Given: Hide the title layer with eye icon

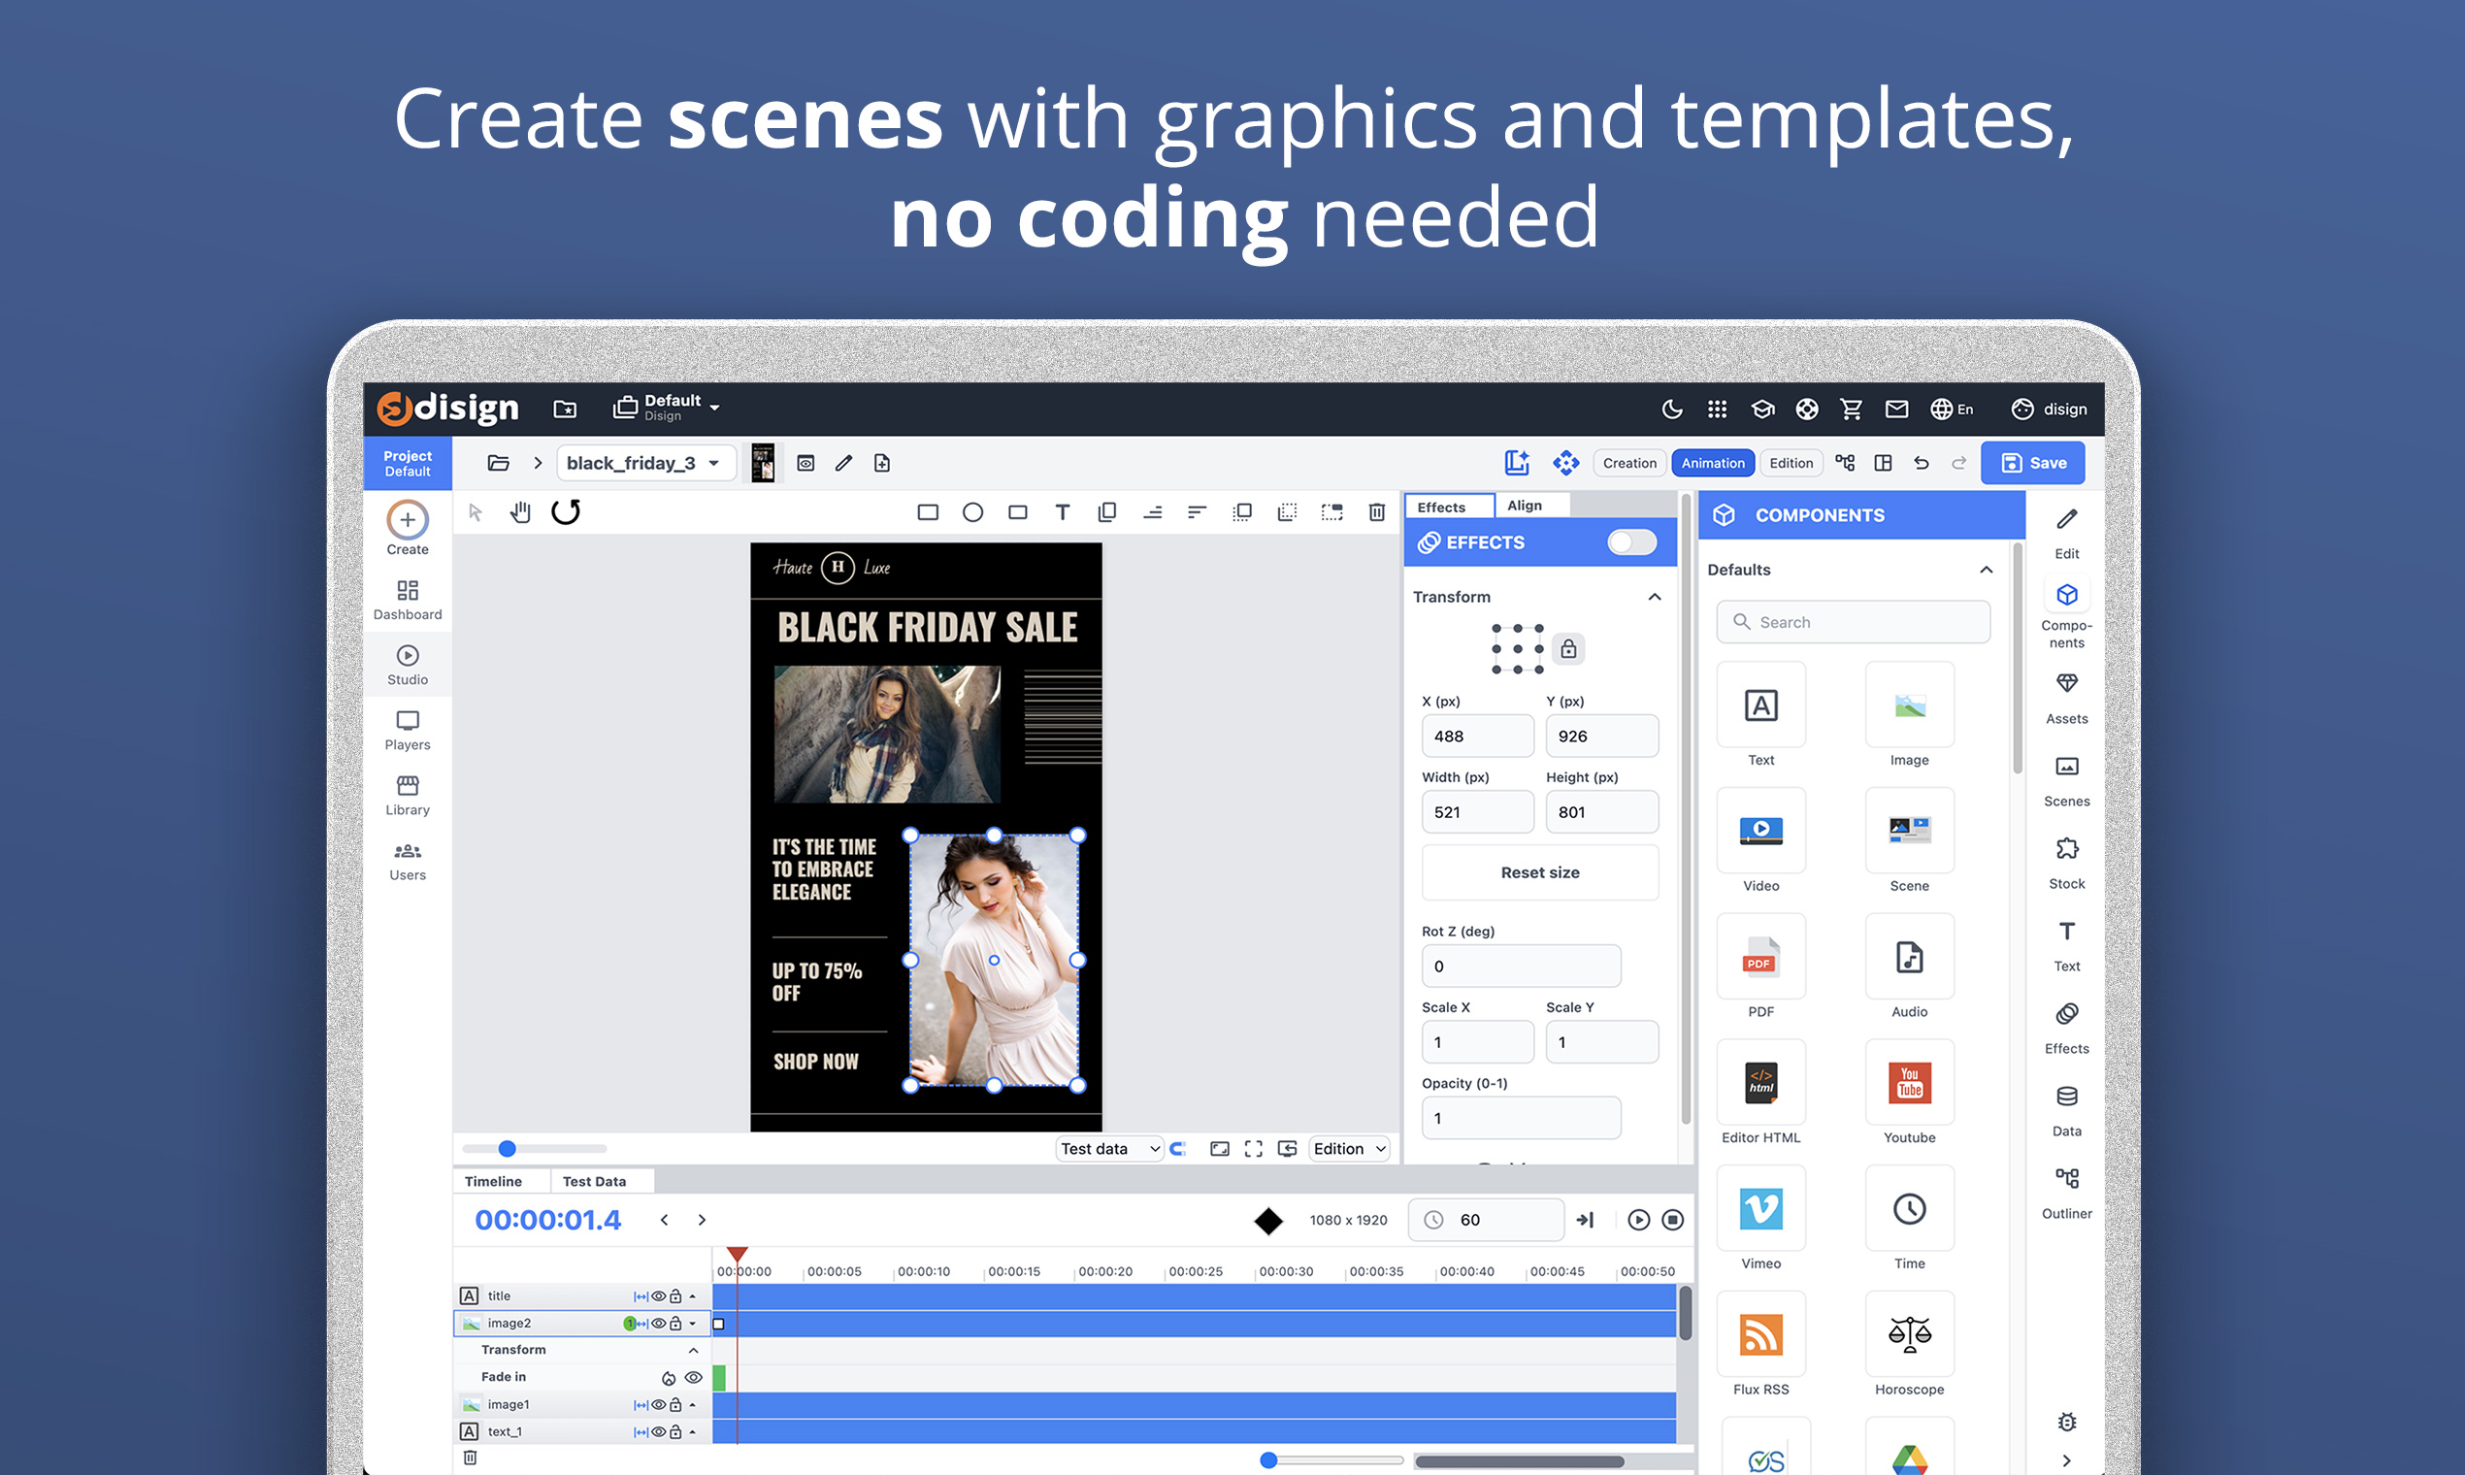Looking at the screenshot, I should click(658, 1296).
